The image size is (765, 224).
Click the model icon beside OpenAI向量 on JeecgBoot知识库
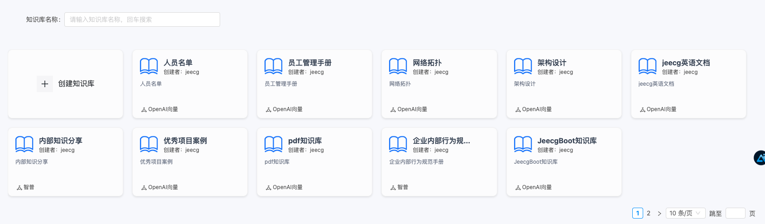[x=518, y=188]
